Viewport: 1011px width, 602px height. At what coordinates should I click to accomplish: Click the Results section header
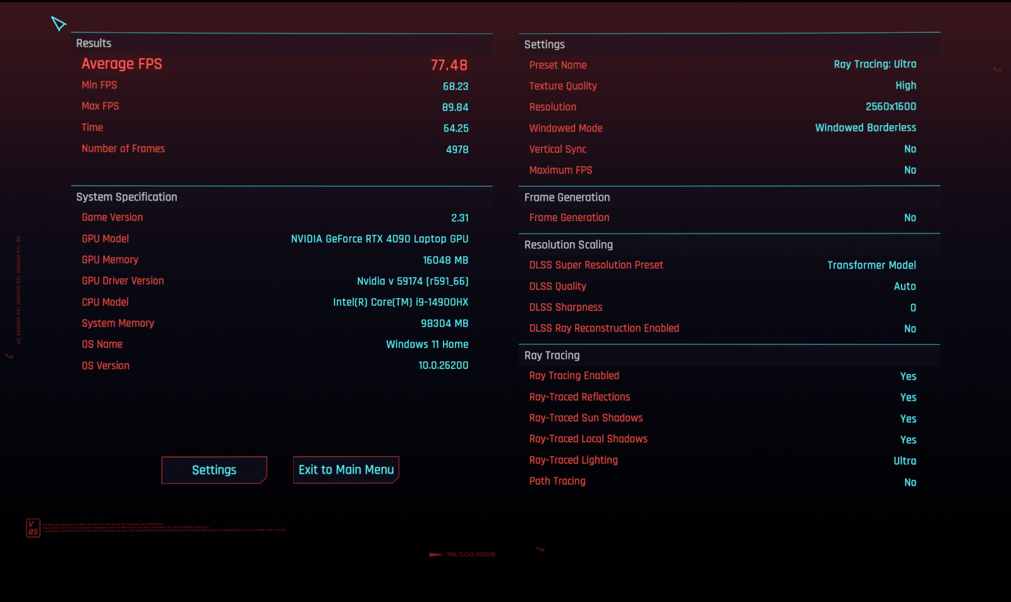click(x=94, y=43)
